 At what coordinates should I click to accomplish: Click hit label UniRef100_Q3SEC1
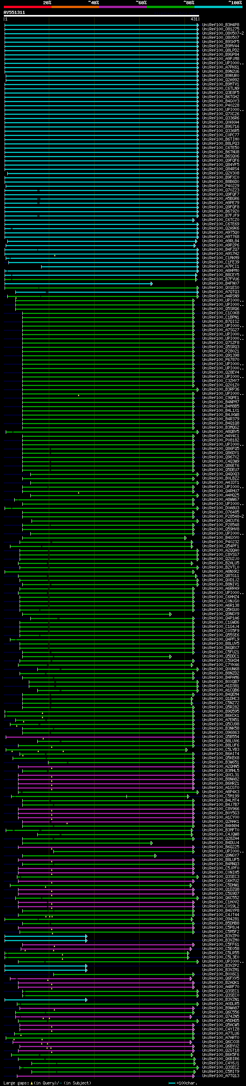coord(221,991)
